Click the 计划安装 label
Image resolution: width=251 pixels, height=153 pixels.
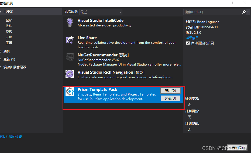click(192, 99)
